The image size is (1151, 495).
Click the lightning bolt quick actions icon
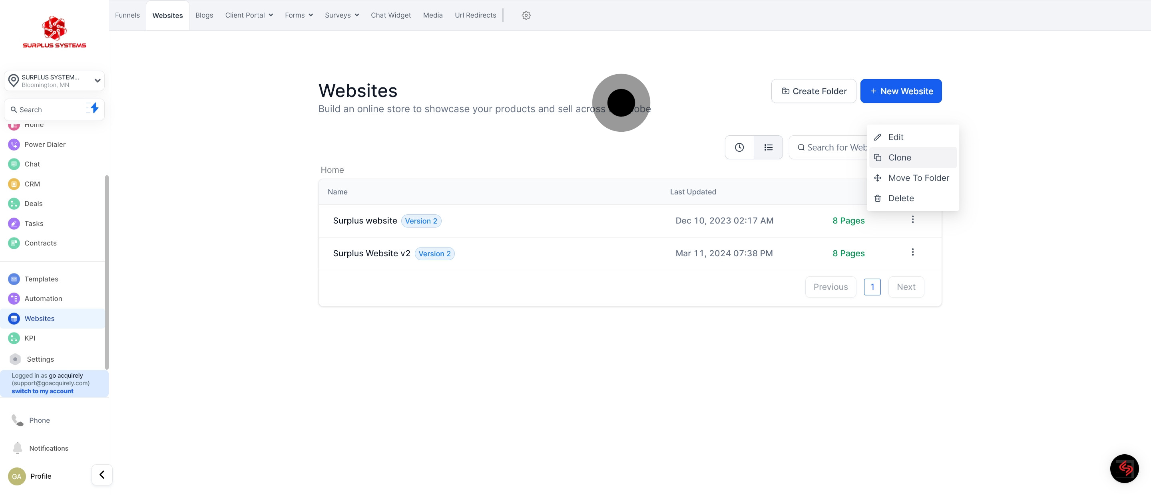[x=94, y=108]
